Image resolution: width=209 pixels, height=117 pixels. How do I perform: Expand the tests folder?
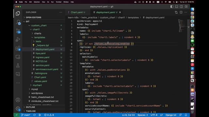click(x=39, y=41)
